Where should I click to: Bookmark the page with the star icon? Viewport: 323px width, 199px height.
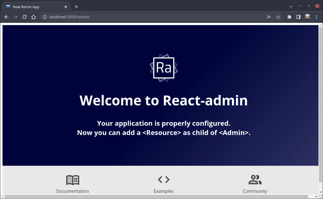(x=278, y=17)
